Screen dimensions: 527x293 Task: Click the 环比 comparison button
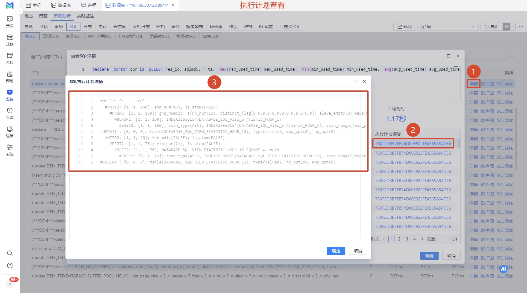405,27
